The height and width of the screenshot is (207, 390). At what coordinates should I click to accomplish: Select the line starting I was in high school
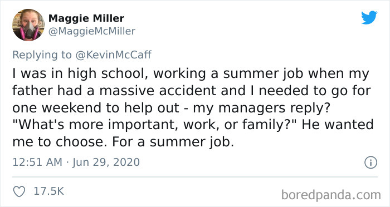pos(191,74)
